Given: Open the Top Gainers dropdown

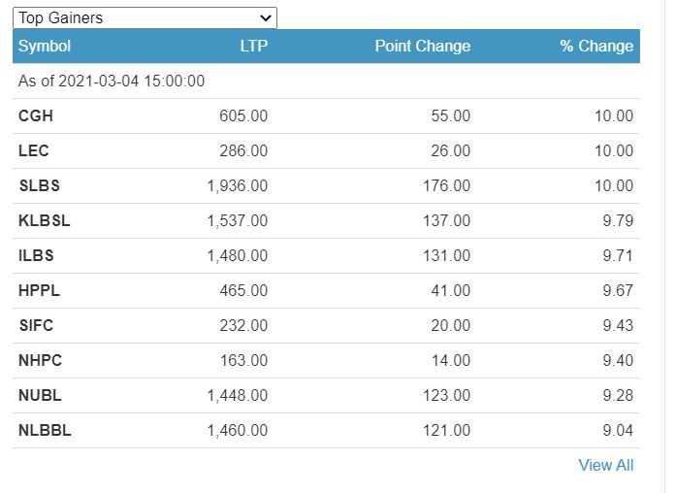Looking at the screenshot, I should click(145, 17).
